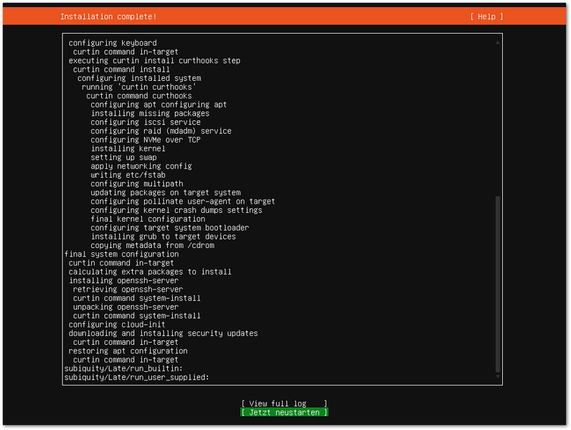Click 'apply networking config' log line

(141, 166)
